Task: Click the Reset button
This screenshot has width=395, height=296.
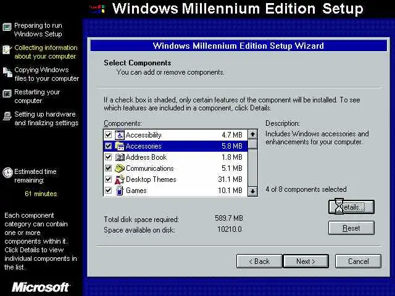Action: pyautogui.click(x=351, y=228)
